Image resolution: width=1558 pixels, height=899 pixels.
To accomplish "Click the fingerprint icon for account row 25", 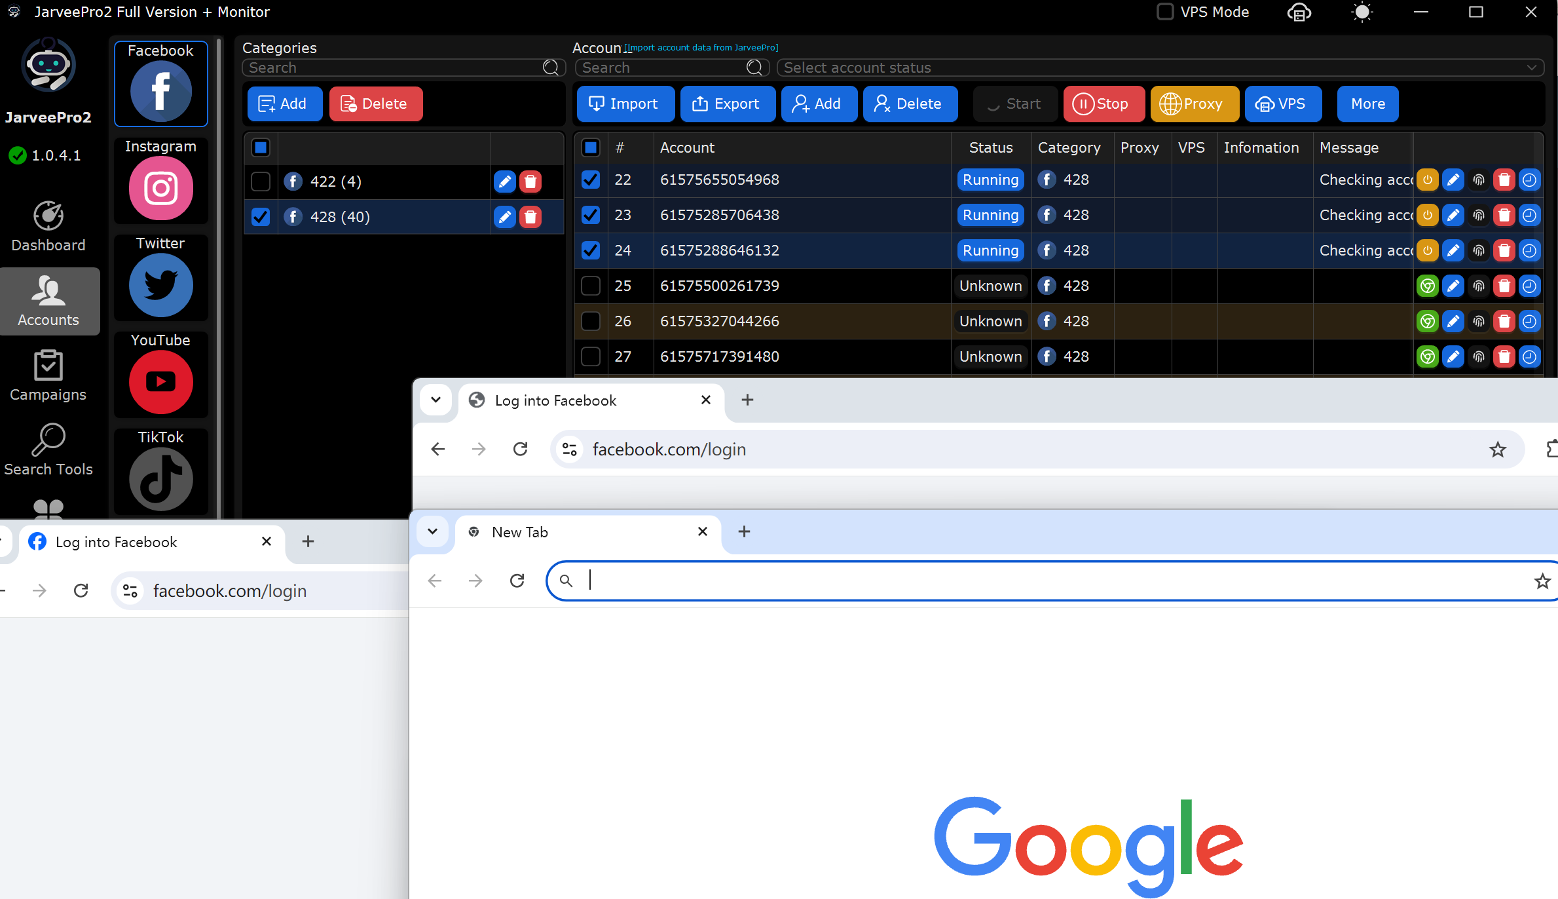I will point(1479,286).
